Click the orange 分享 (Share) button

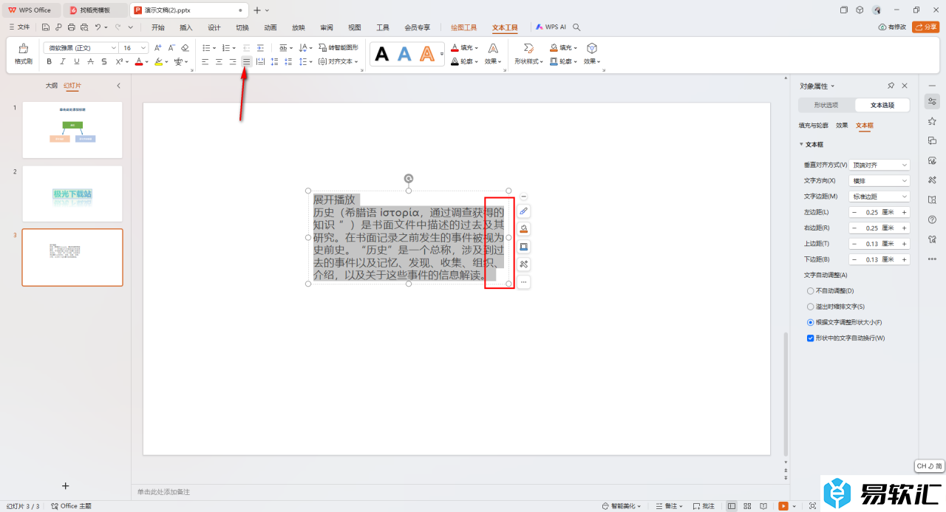point(926,27)
